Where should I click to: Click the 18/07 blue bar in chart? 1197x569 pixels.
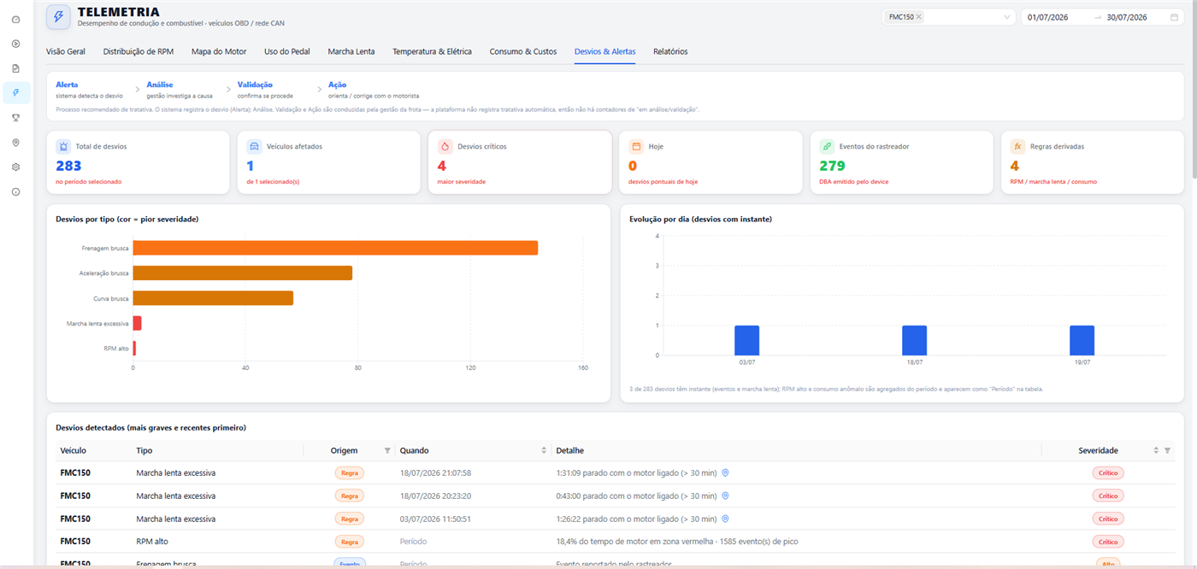(914, 340)
